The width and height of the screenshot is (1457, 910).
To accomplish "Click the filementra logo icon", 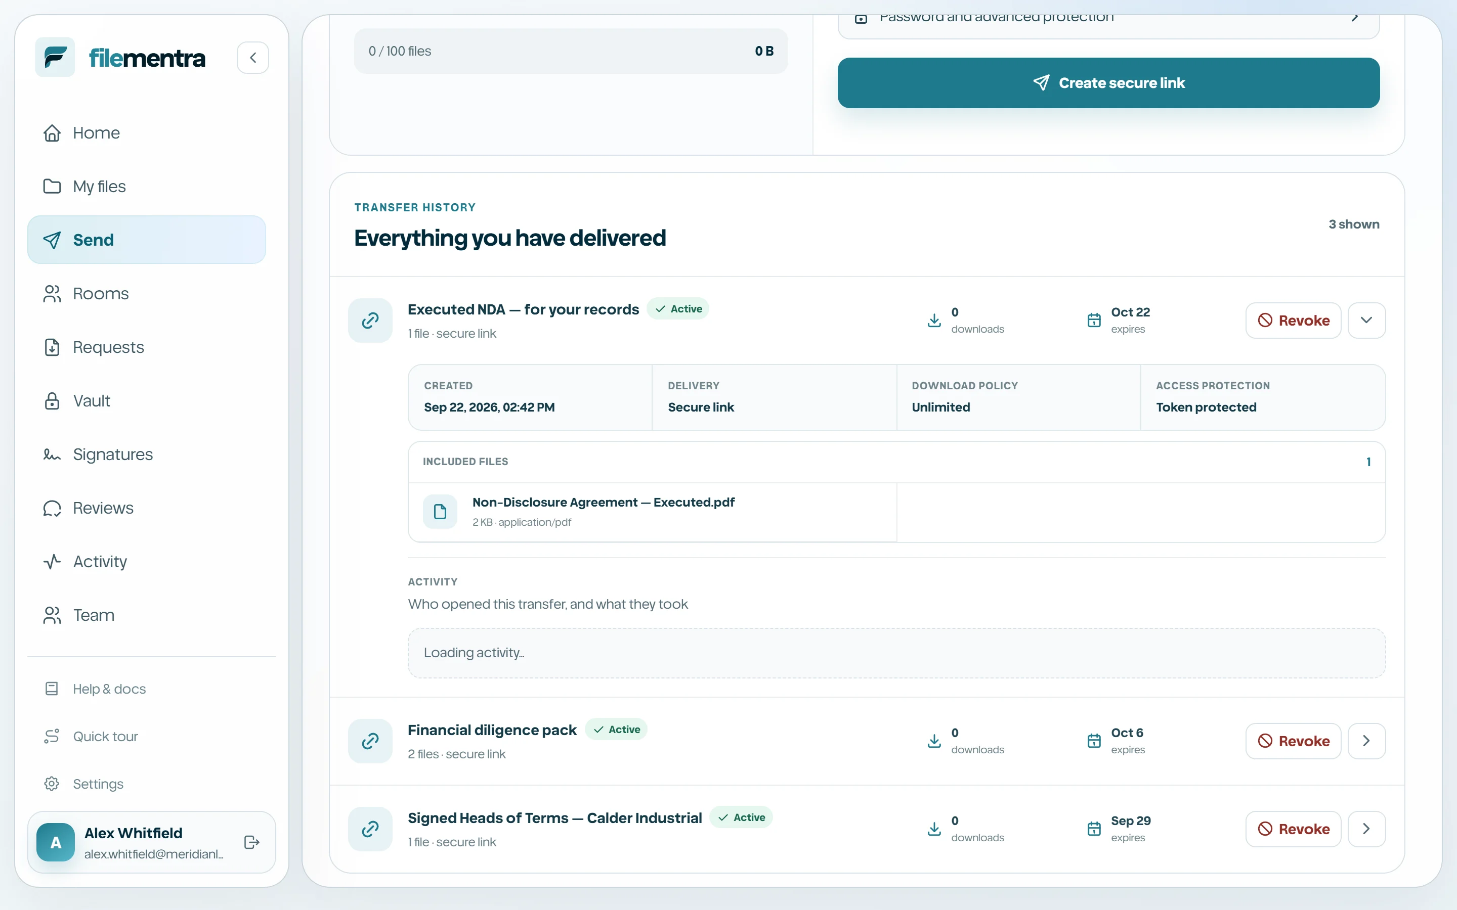I will (x=55, y=57).
